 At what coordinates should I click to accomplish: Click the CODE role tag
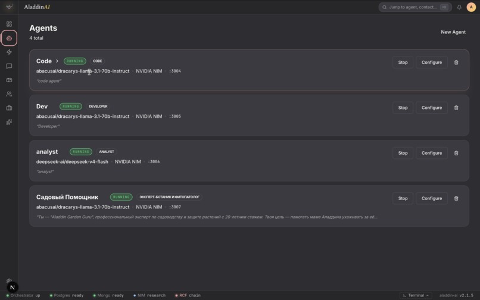click(97, 61)
